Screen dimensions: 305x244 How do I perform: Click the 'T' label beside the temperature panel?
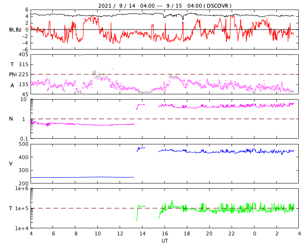11,208
